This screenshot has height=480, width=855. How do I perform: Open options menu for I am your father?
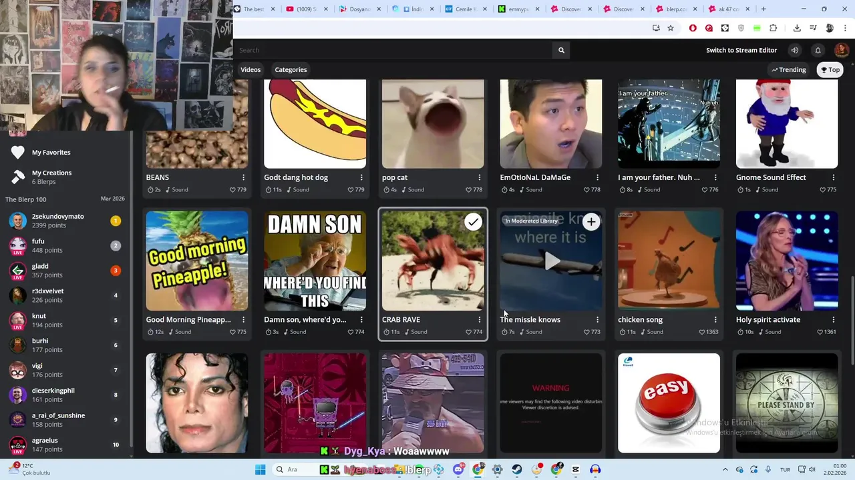tap(715, 177)
